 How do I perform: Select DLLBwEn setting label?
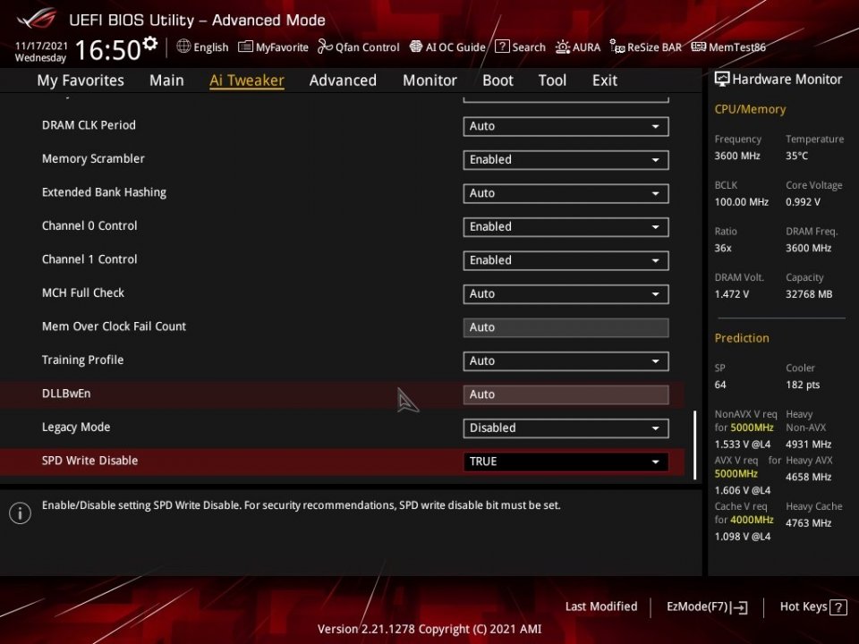(66, 394)
